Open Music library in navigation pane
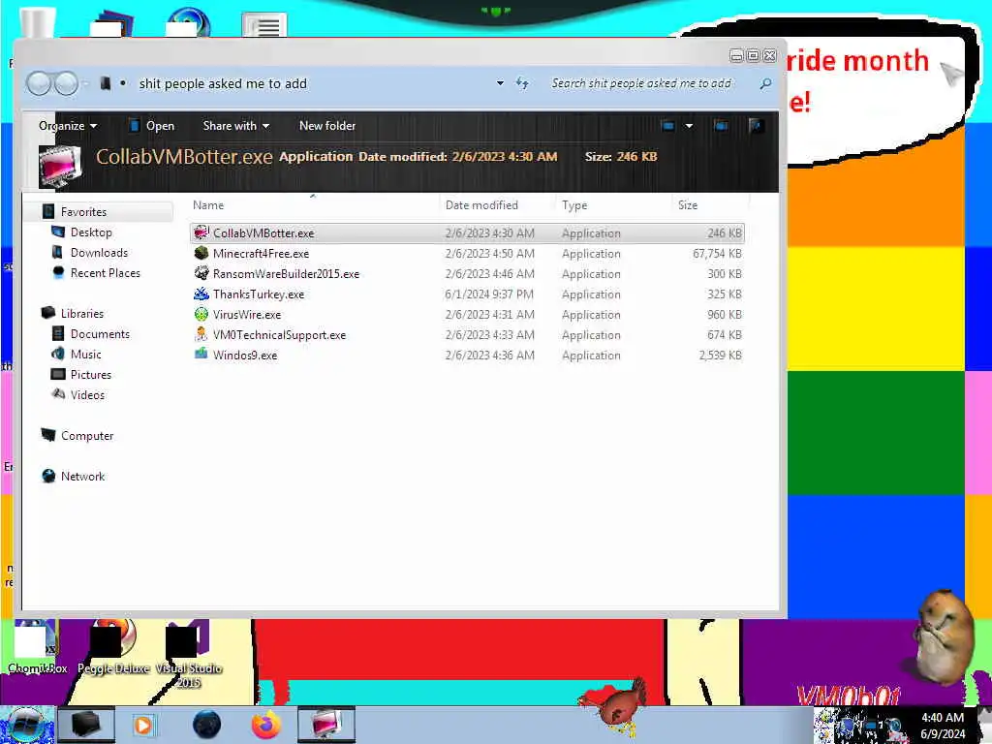Image resolution: width=992 pixels, height=744 pixels. coord(85,354)
